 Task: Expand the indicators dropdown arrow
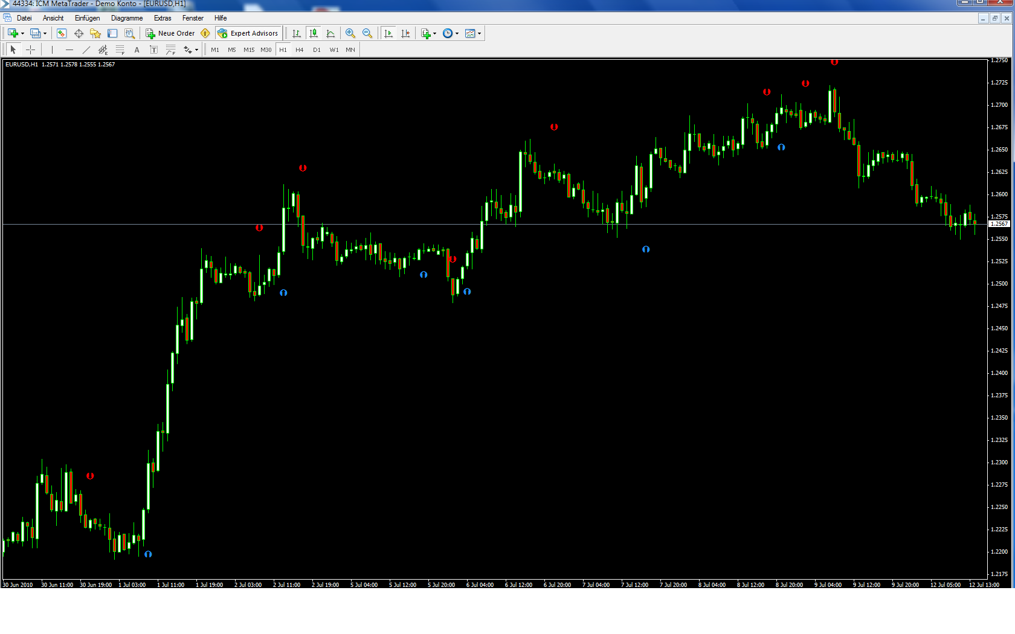pyautogui.click(x=435, y=34)
